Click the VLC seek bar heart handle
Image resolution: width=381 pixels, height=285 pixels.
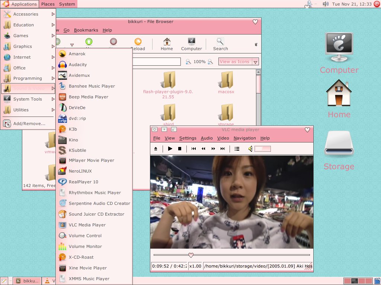click(x=191, y=255)
